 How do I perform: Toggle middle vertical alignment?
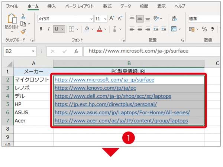point(140,19)
